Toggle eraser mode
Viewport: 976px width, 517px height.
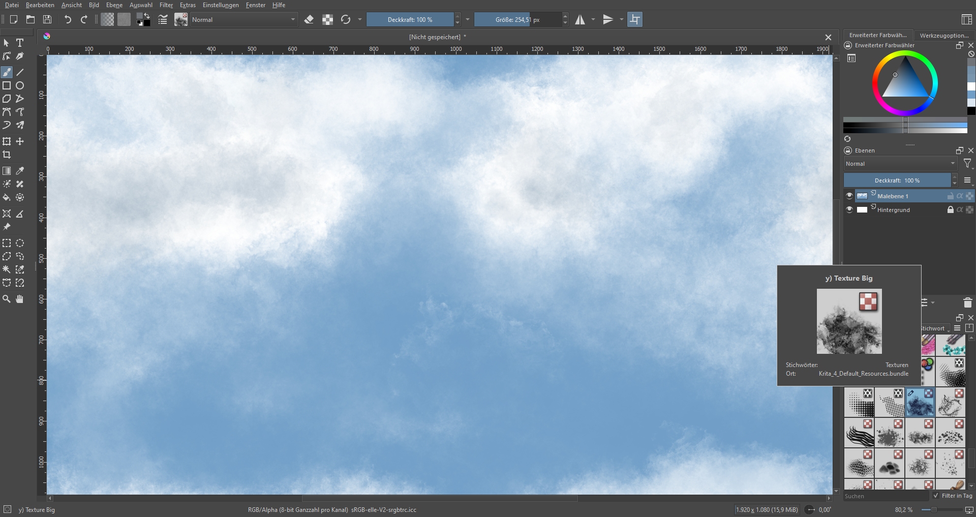(x=309, y=19)
